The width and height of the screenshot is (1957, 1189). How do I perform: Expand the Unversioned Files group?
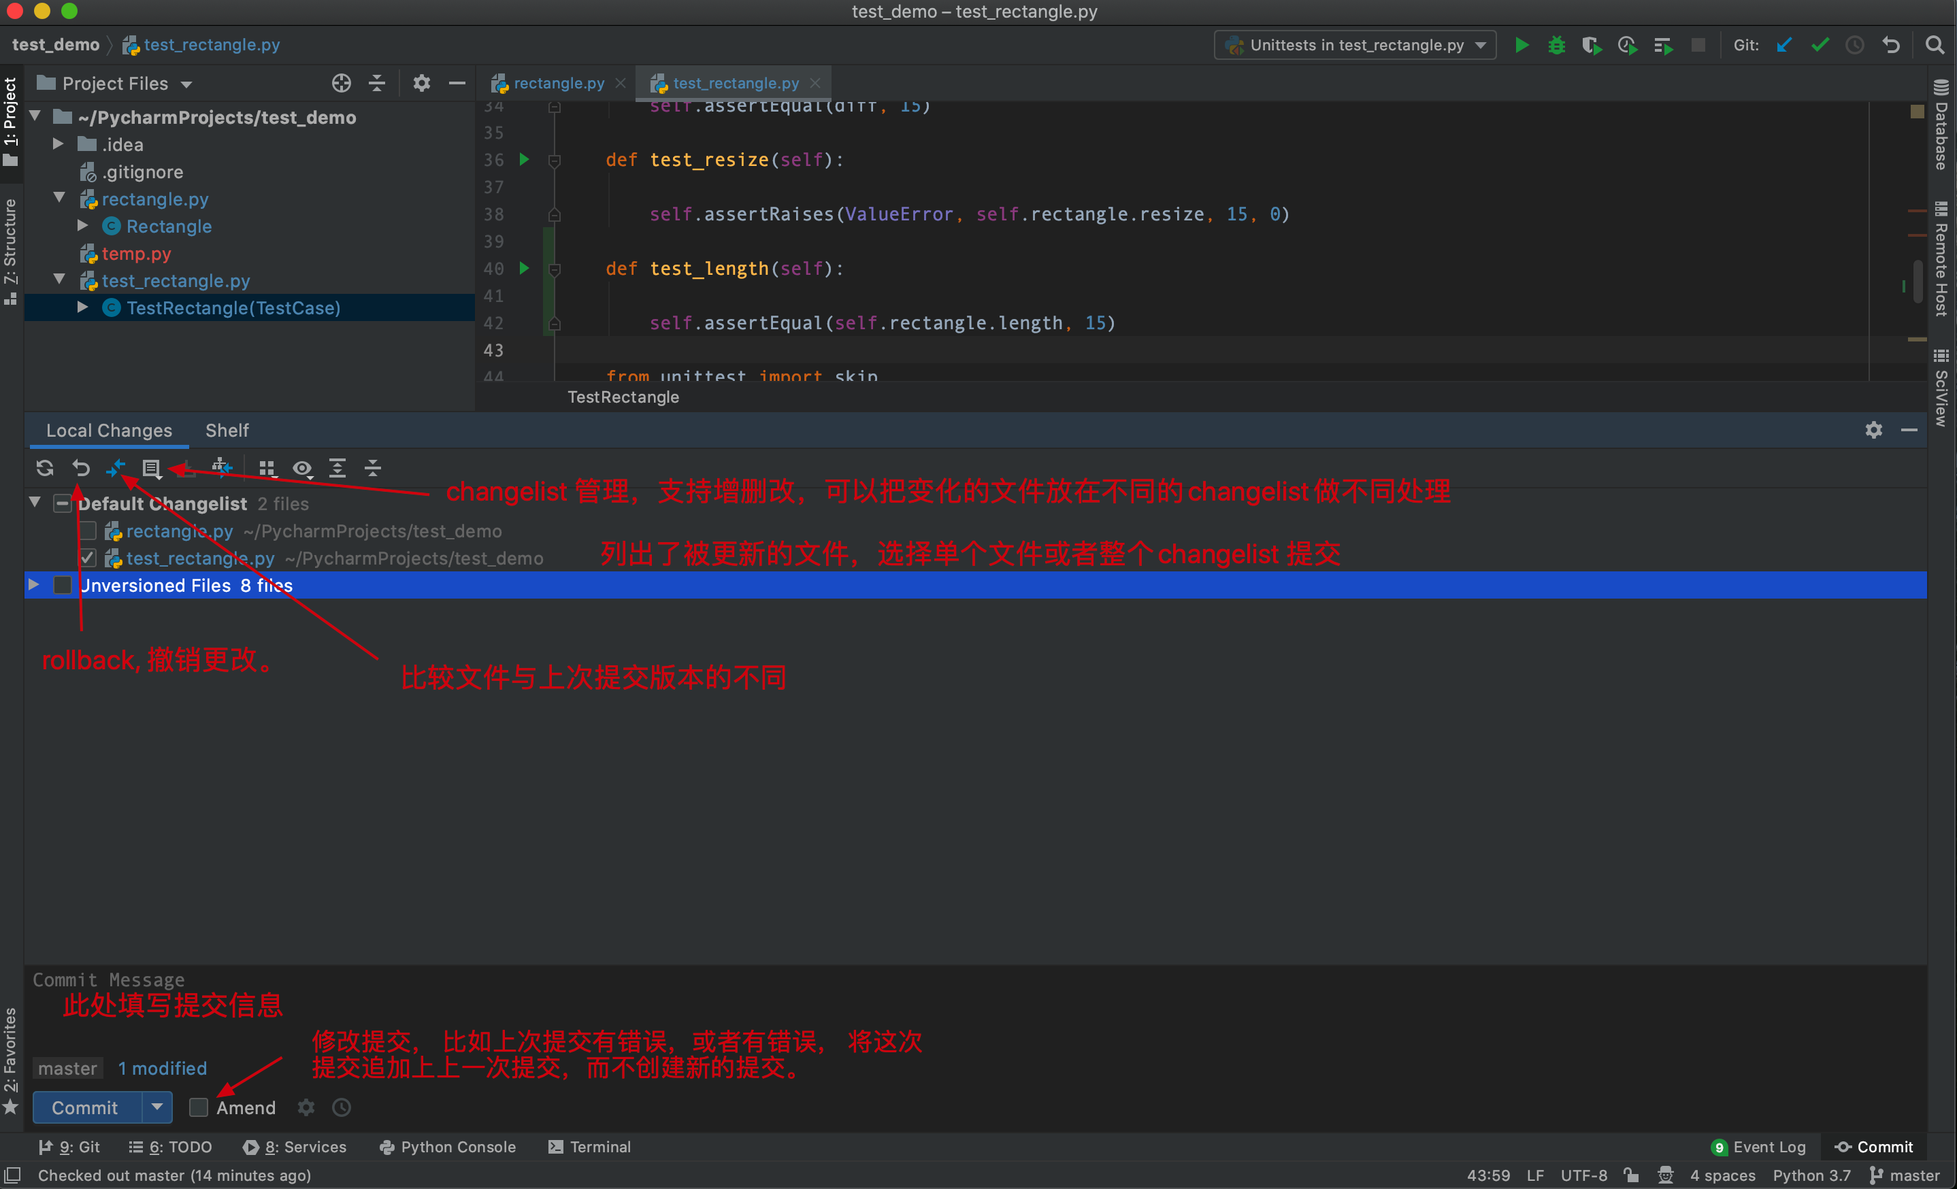tap(33, 584)
